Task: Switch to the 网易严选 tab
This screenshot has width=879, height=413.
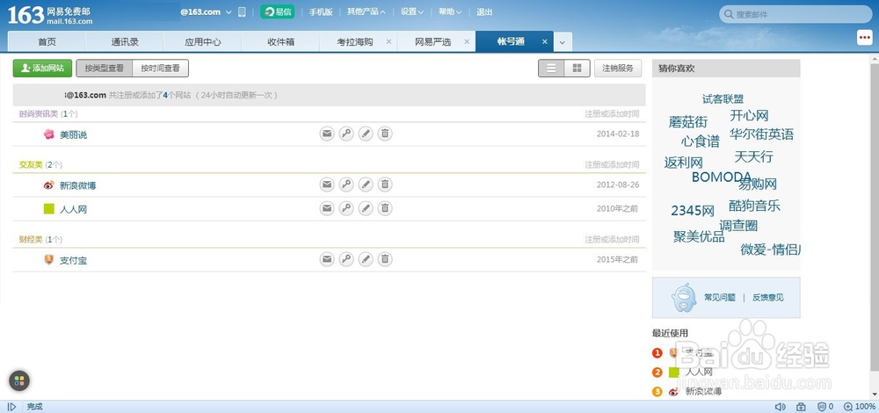Action: coord(432,42)
